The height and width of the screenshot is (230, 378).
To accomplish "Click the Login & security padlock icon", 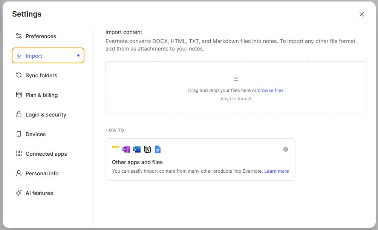I will tap(19, 114).
